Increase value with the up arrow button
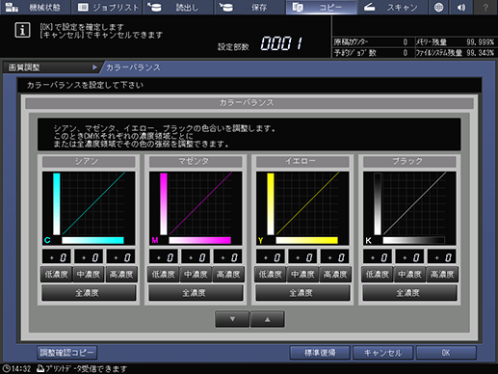This screenshot has width=498, height=374. [267, 319]
